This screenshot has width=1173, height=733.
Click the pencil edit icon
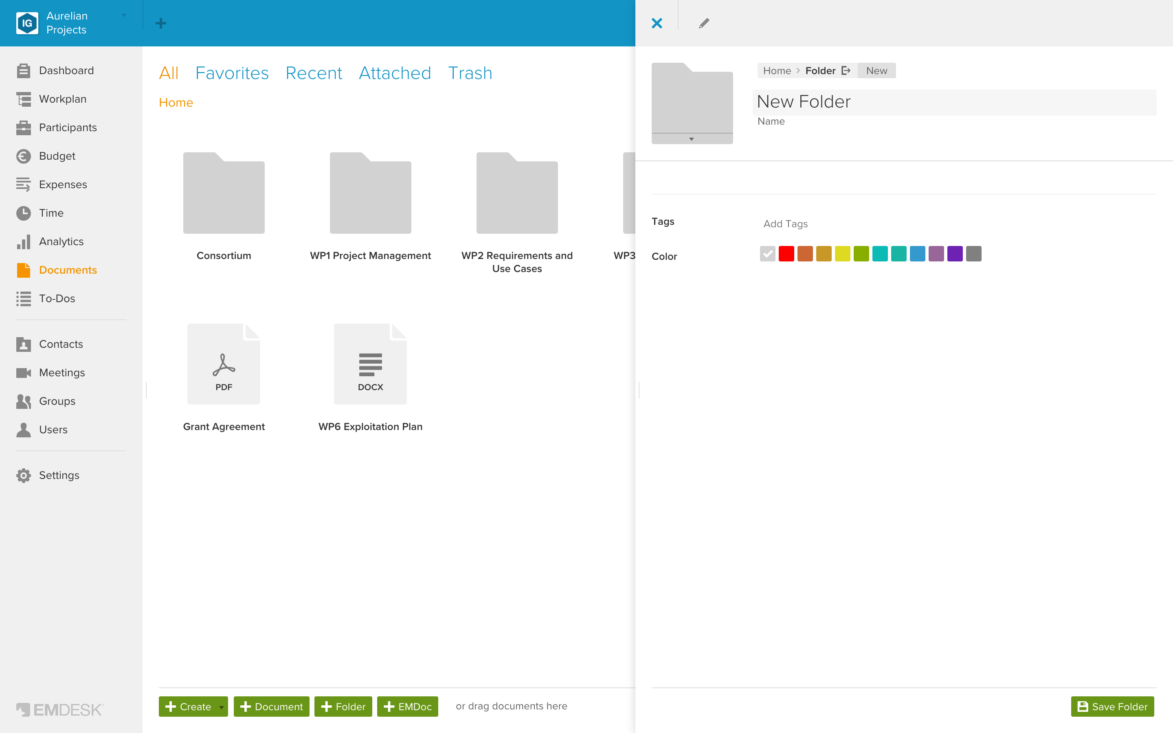point(704,23)
